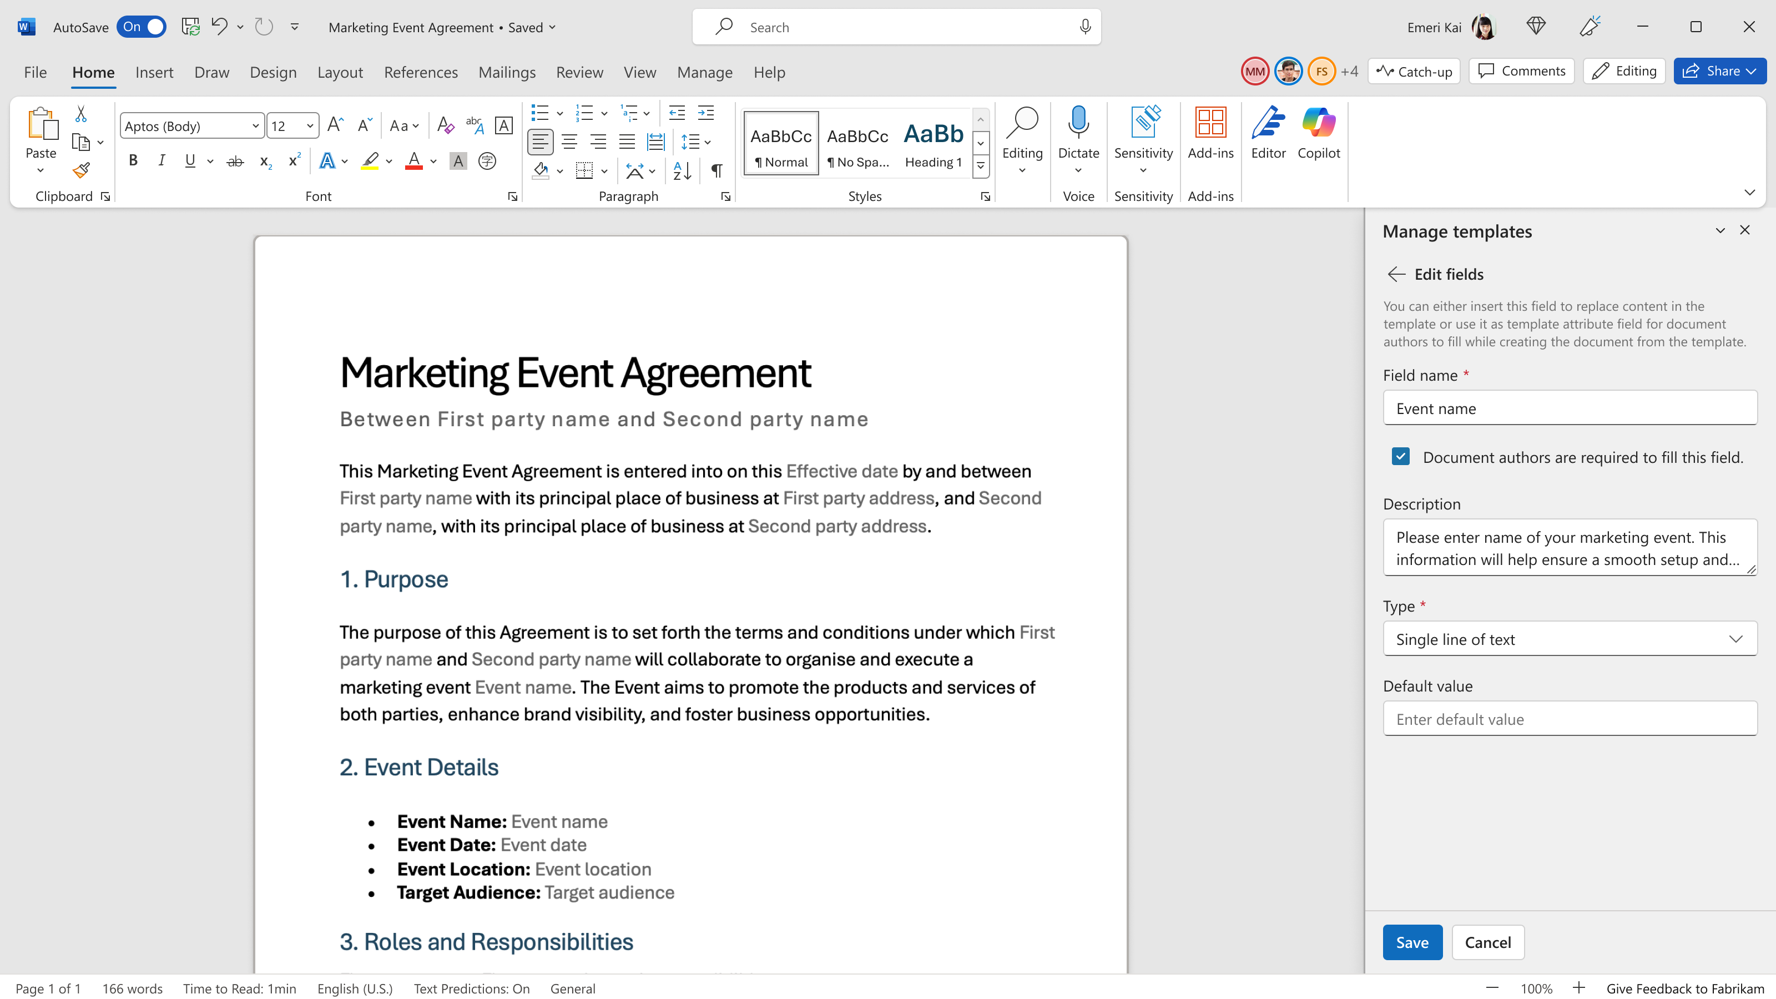Click the Save button in templates pane
Viewport: 1776px width, 999px height.
pyautogui.click(x=1412, y=942)
